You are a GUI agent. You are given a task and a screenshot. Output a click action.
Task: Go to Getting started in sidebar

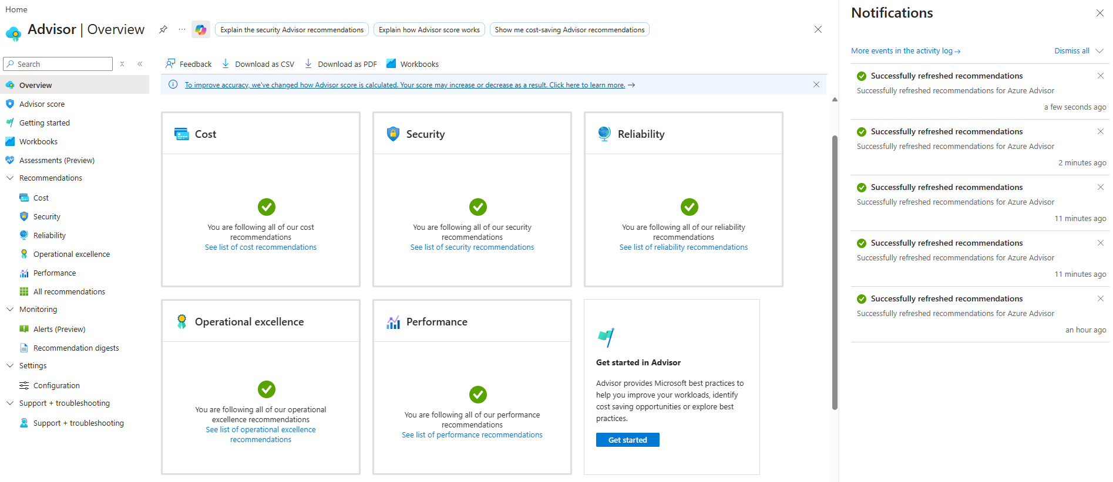[x=75, y=123]
